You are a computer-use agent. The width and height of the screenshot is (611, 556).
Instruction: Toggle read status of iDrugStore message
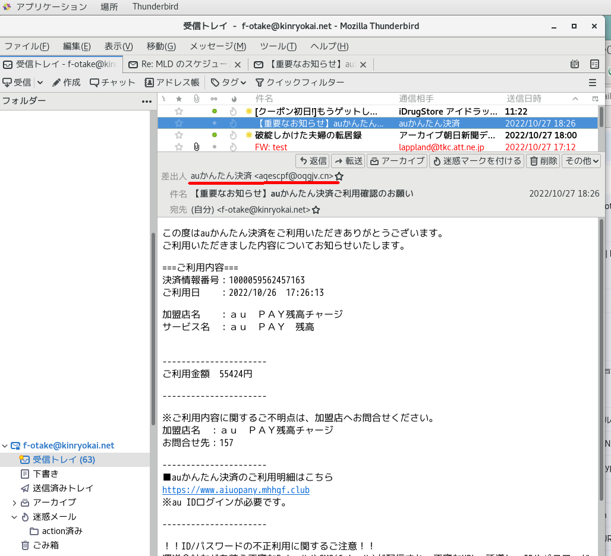pyautogui.click(x=215, y=111)
